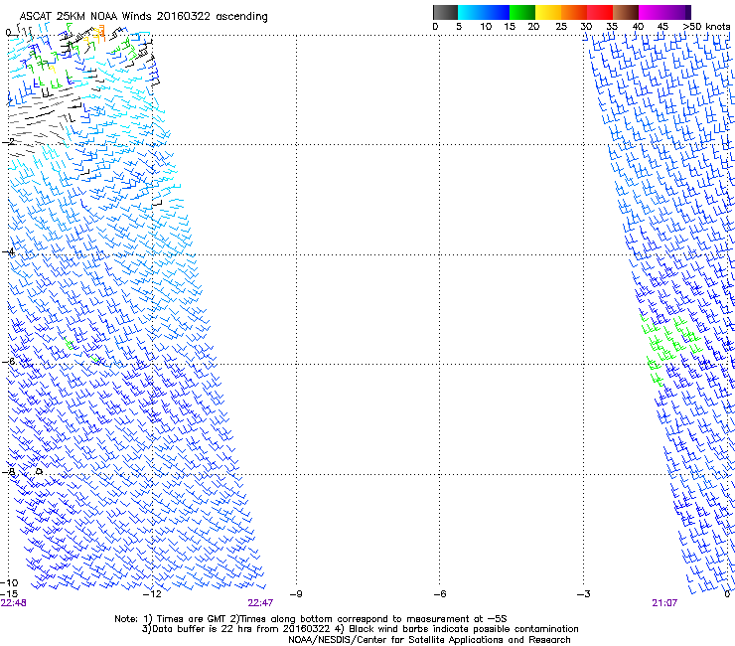The height and width of the screenshot is (646, 735).
Task: Click the '-2' latitude axis label
Action: click(x=8, y=141)
